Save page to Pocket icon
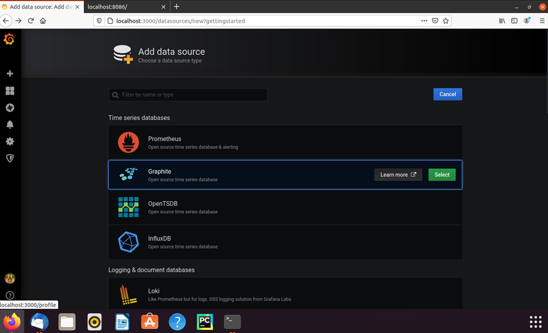The image size is (548, 333). coord(435,20)
